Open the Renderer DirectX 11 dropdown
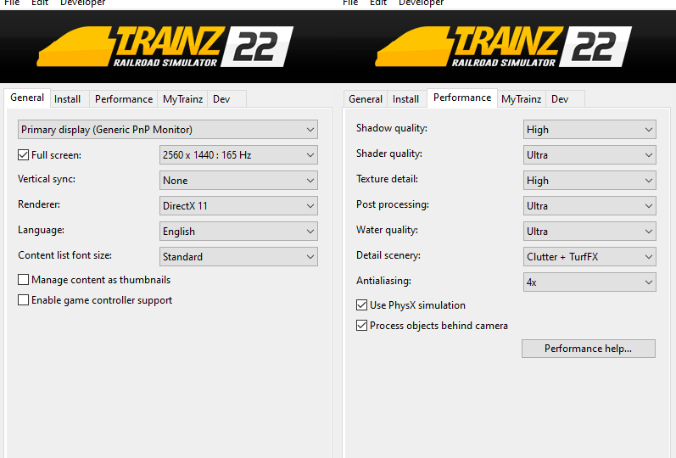 [x=238, y=206]
